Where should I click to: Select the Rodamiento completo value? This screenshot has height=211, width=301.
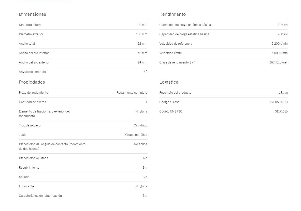132,93
